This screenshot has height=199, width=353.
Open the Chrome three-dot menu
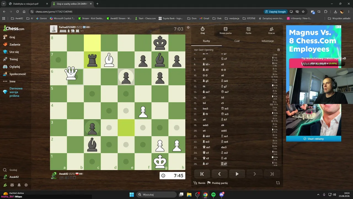[x=349, y=12]
